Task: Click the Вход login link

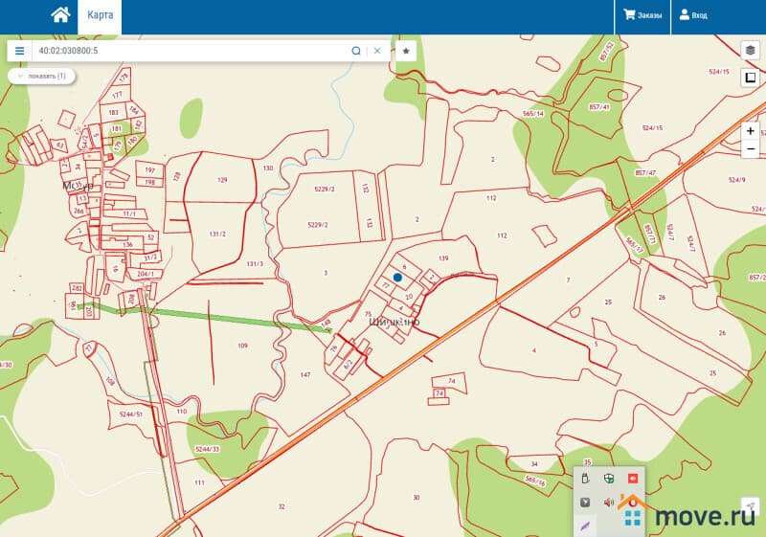Action: (693, 15)
